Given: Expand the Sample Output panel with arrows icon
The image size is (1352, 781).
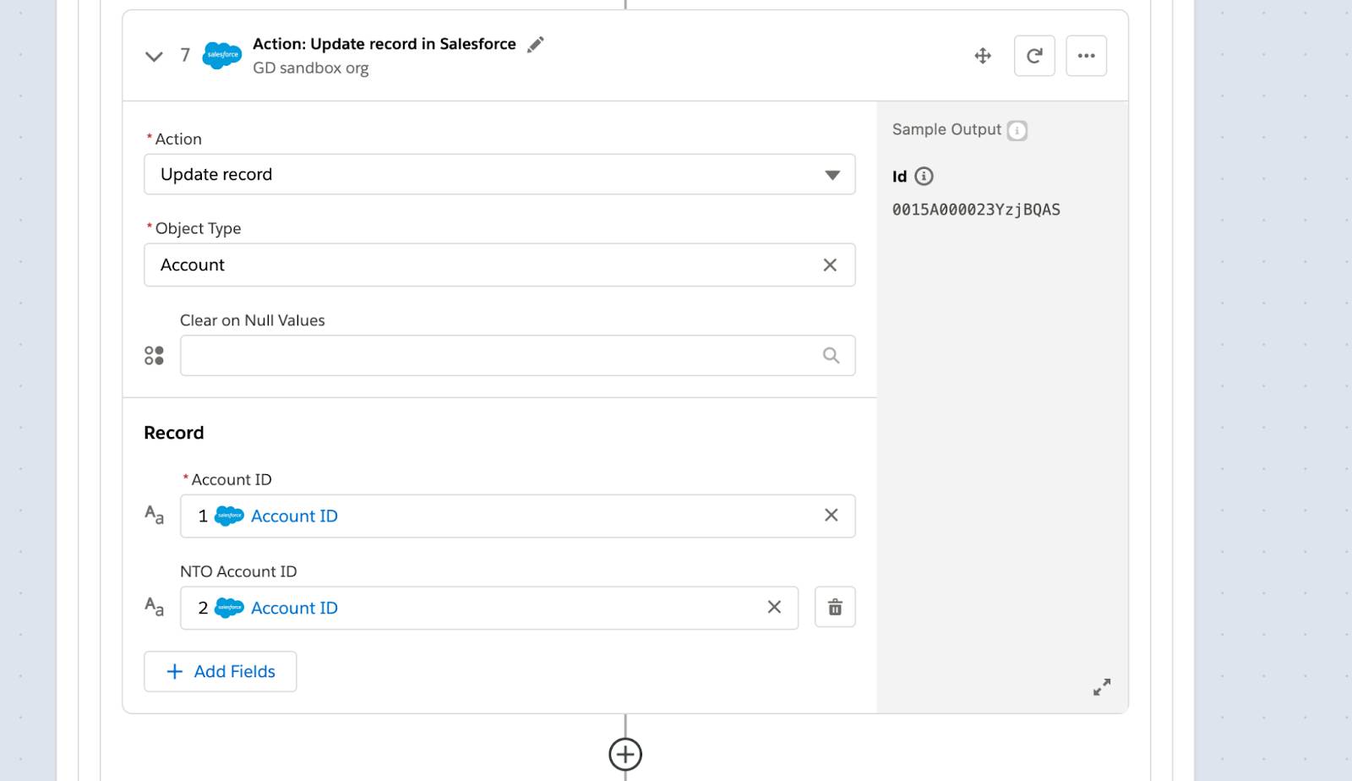Looking at the screenshot, I should (x=1102, y=687).
